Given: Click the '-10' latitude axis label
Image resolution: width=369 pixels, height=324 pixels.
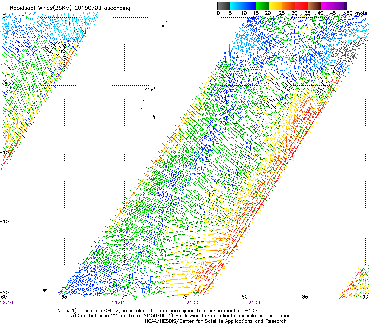Looking at the screenshot, I should 4,152.
